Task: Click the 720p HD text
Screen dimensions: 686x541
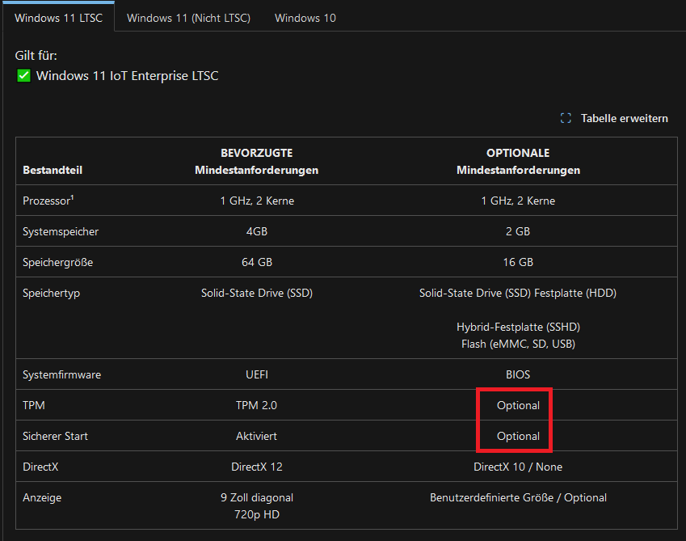Action: [x=257, y=514]
